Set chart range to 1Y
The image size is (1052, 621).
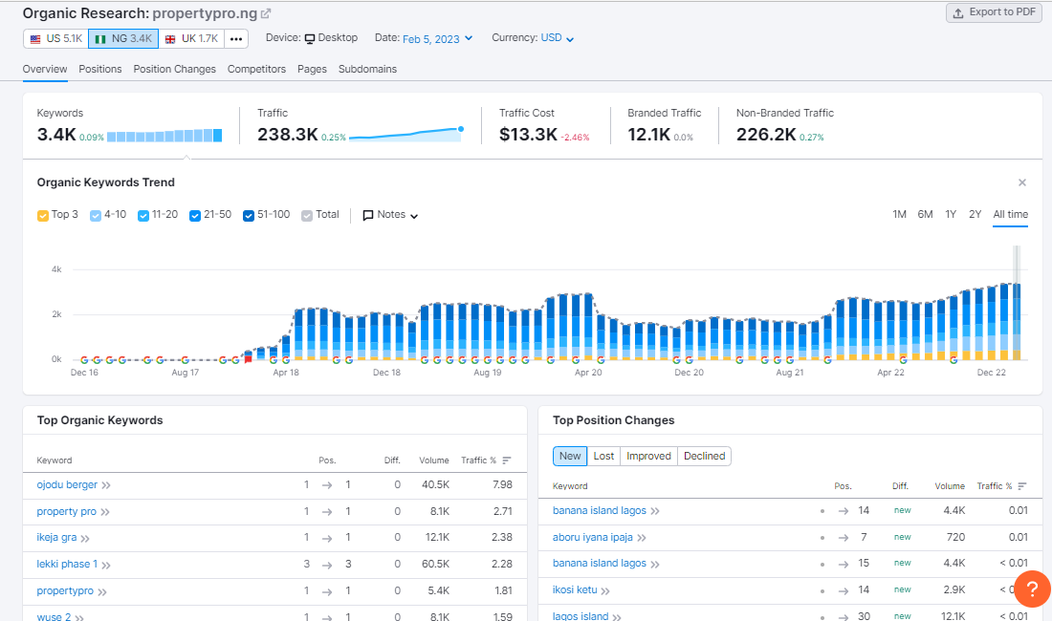(951, 214)
